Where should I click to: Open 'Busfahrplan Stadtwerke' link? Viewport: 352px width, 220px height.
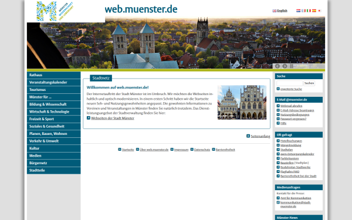click(x=296, y=167)
